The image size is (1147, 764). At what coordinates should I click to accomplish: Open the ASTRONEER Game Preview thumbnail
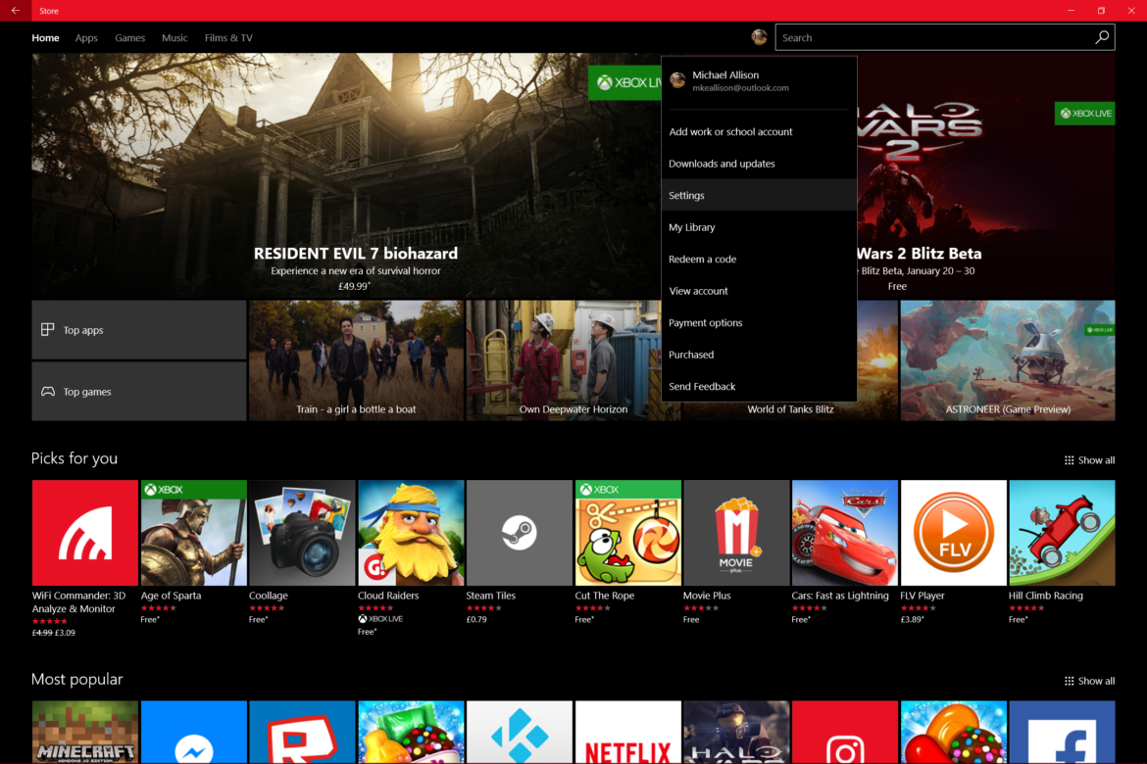click(x=1007, y=360)
